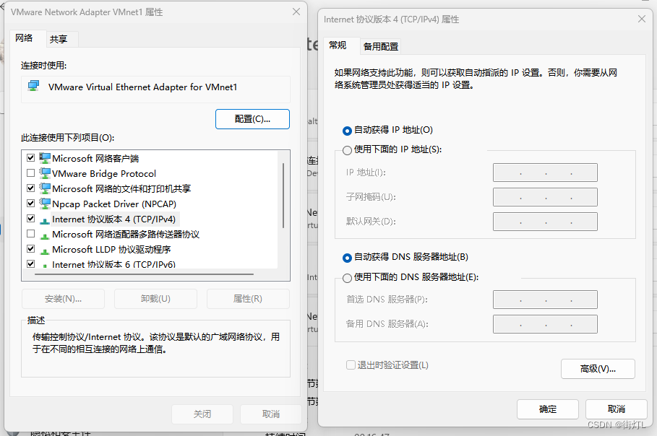Click the protocol list horizontal scrollbar
Viewport: 657px width, 436px height.
(145, 274)
